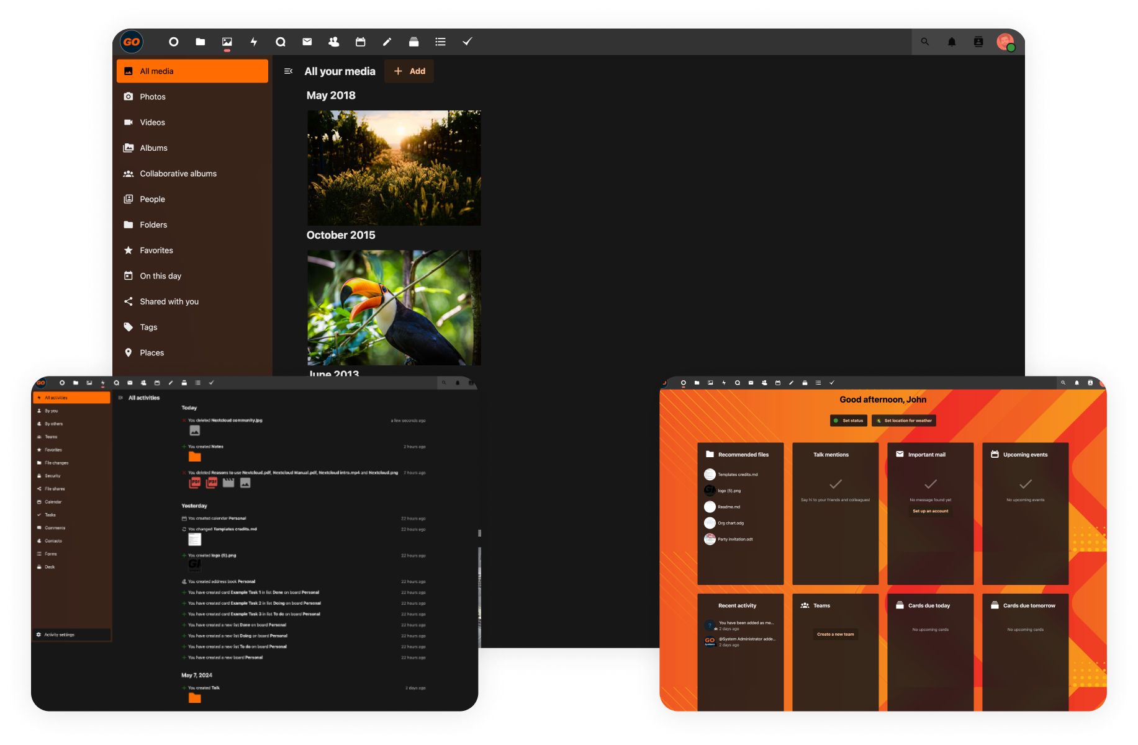Click the Add media button
The width and height of the screenshot is (1138, 745).
409,71
